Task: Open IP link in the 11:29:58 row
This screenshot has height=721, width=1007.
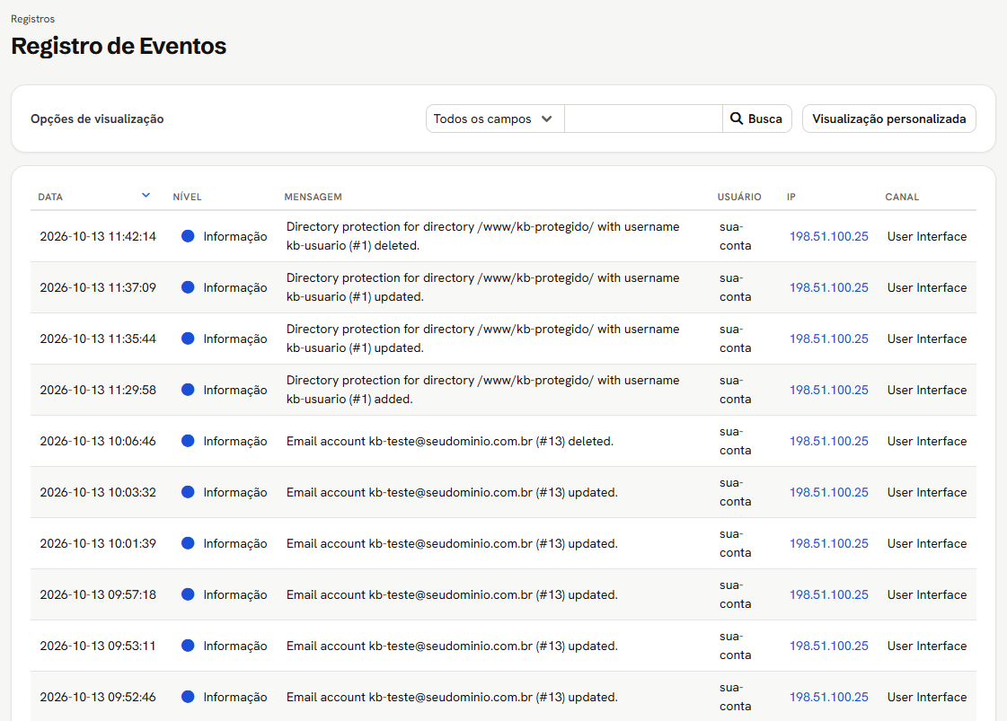Action: click(x=828, y=390)
